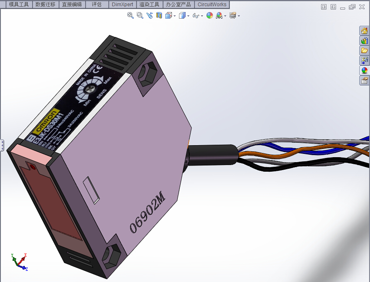370x282 pixels.
Task: Switch to the CircuitWorks tab
Action: [x=212, y=5]
